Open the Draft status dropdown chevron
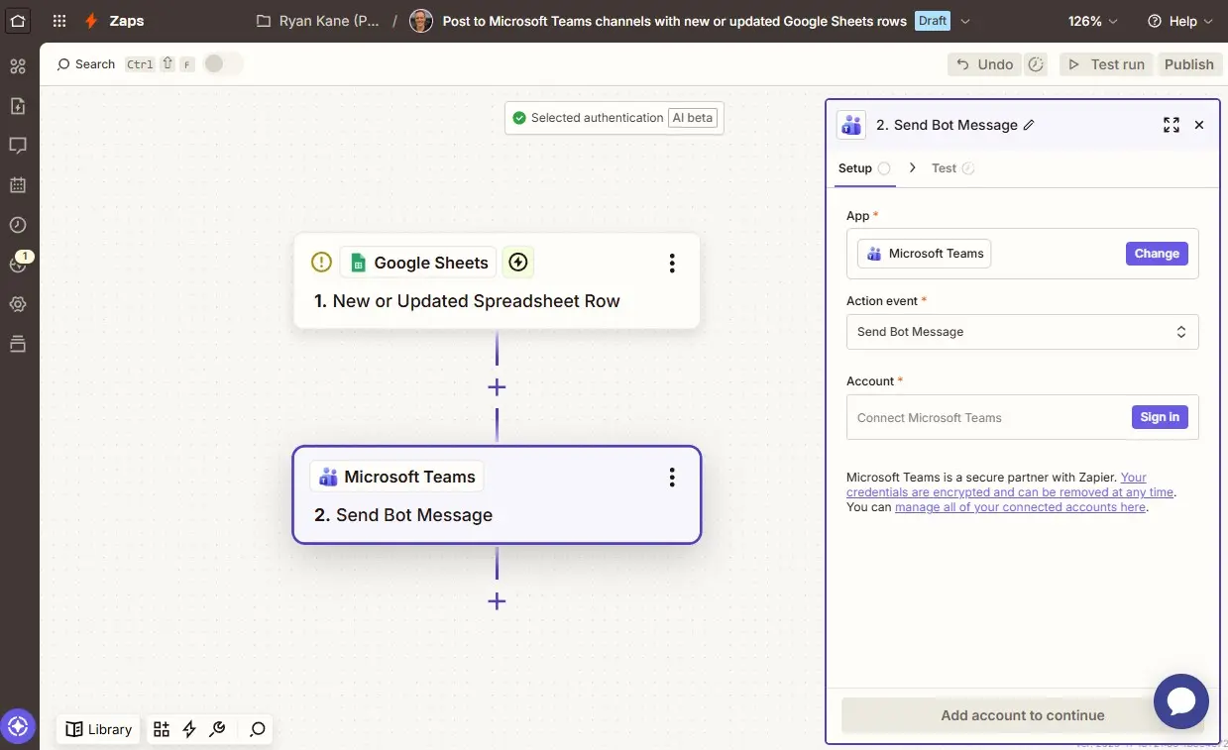1228x750 pixels. pos(966,21)
